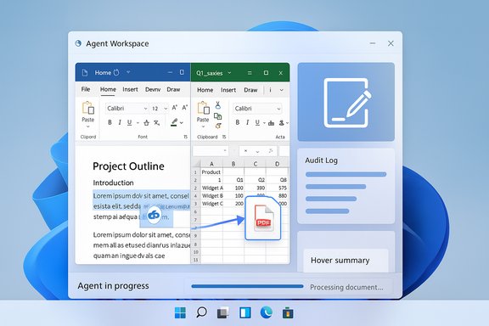Click the Cut scissors icon in Excel ribbon
Image resolution: width=489 pixels, height=326 pixels.
pyautogui.click(x=218, y=105)
